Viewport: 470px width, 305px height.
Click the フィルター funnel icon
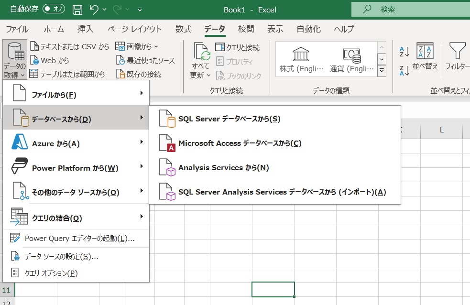(x=458, y=52)
